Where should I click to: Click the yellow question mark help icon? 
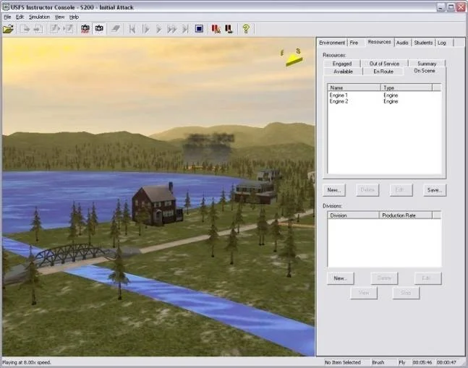click(x=246, y=29)
